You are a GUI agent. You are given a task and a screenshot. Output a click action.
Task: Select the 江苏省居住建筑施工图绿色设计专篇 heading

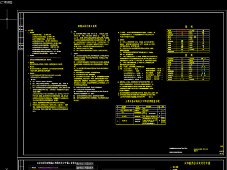point(57,163)
